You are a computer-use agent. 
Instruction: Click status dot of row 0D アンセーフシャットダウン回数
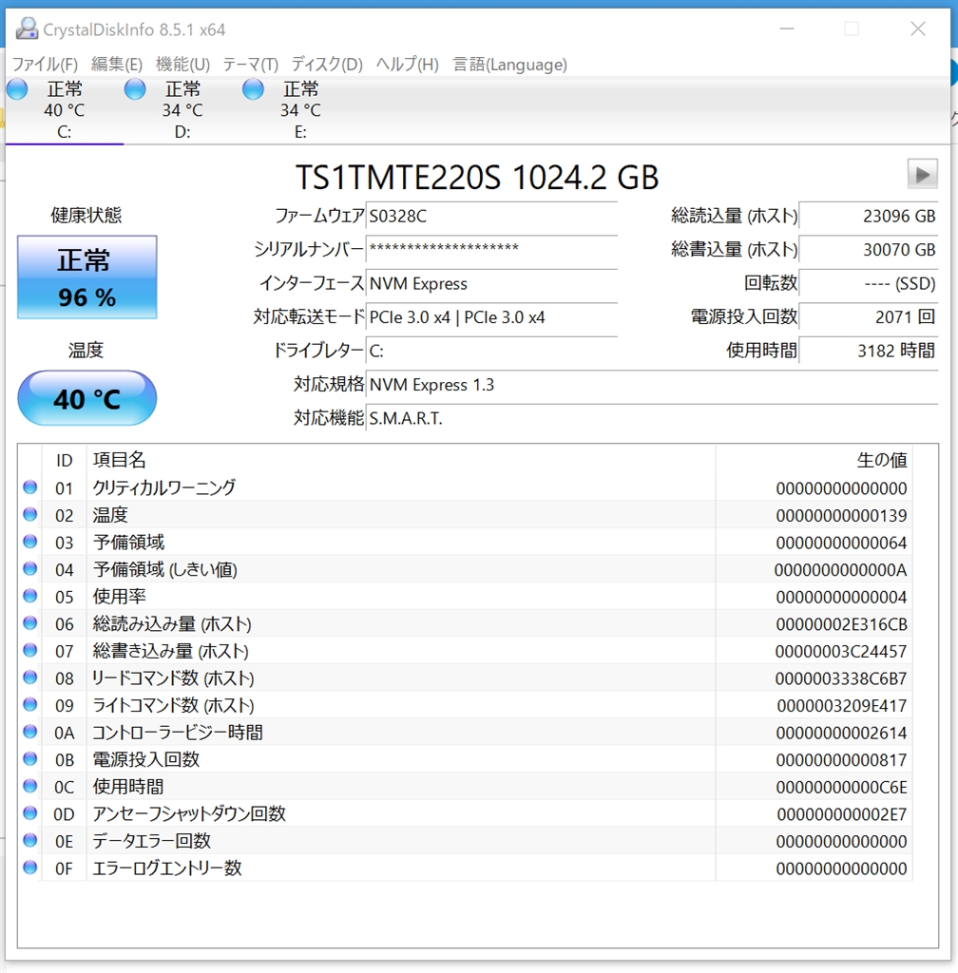click(x=29, y=813)
